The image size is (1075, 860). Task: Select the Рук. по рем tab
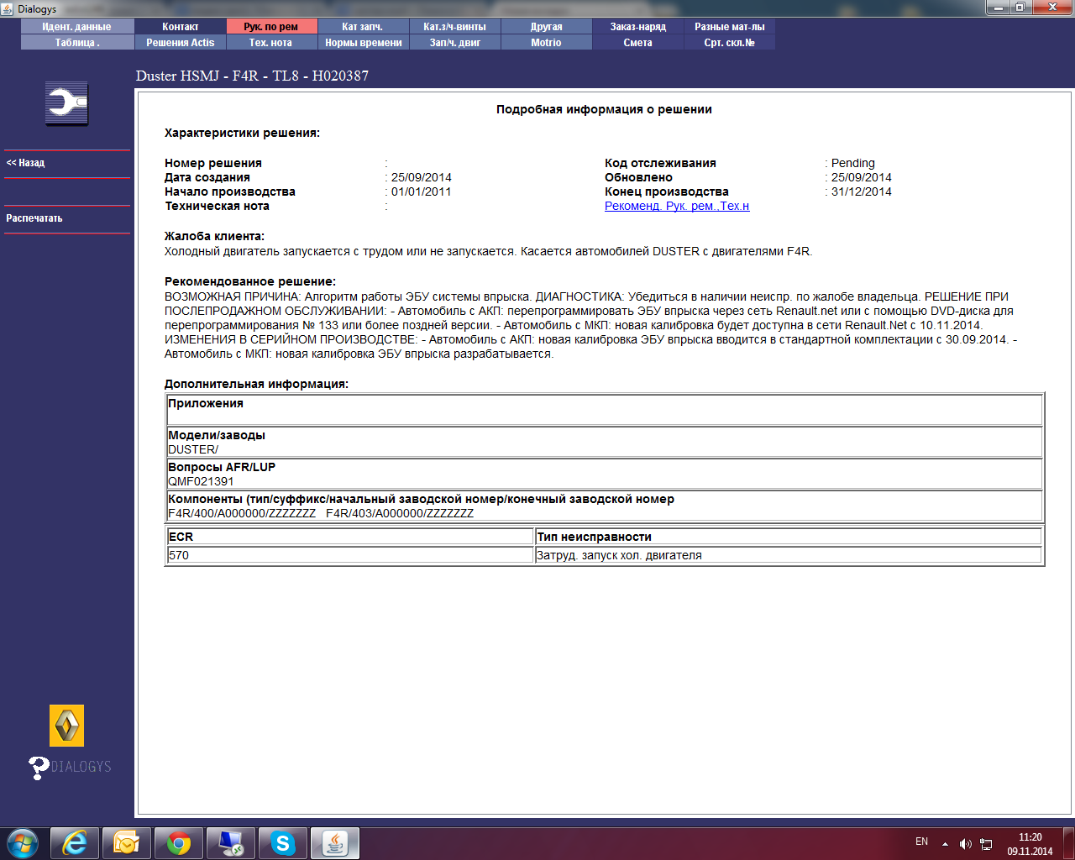pos(271,27)
